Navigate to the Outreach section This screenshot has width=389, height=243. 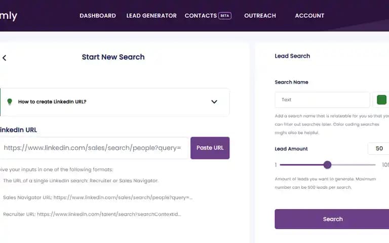(260, 16)
